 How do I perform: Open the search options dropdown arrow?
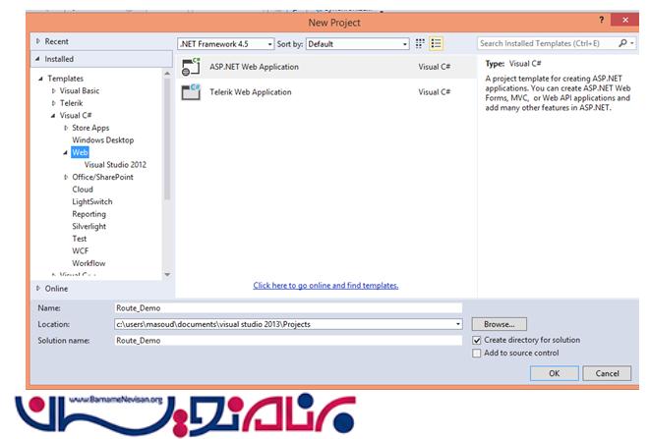click(x=632, y=43)
